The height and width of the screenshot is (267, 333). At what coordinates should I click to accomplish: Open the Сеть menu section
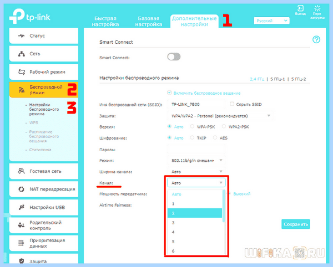[x=44, y=54]
